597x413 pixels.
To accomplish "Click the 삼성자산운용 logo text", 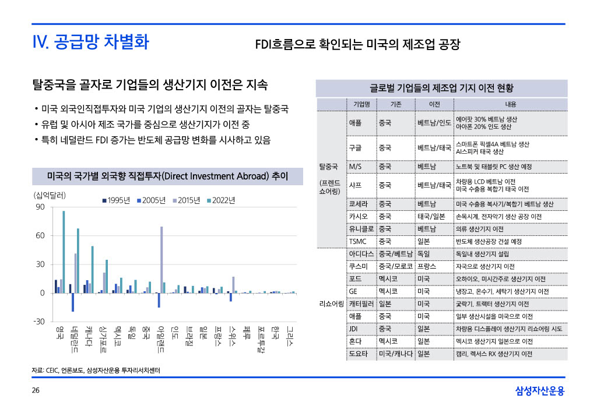I will tap(540, 391).
